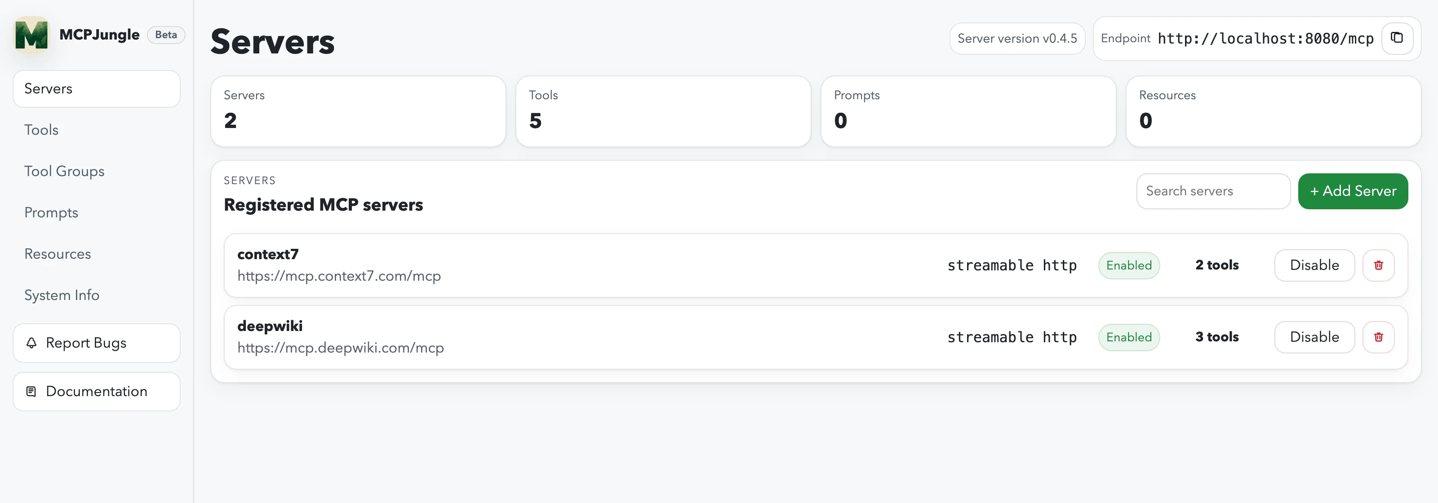
Task: Open the Tool Groups page
Action: pos(64,171)
